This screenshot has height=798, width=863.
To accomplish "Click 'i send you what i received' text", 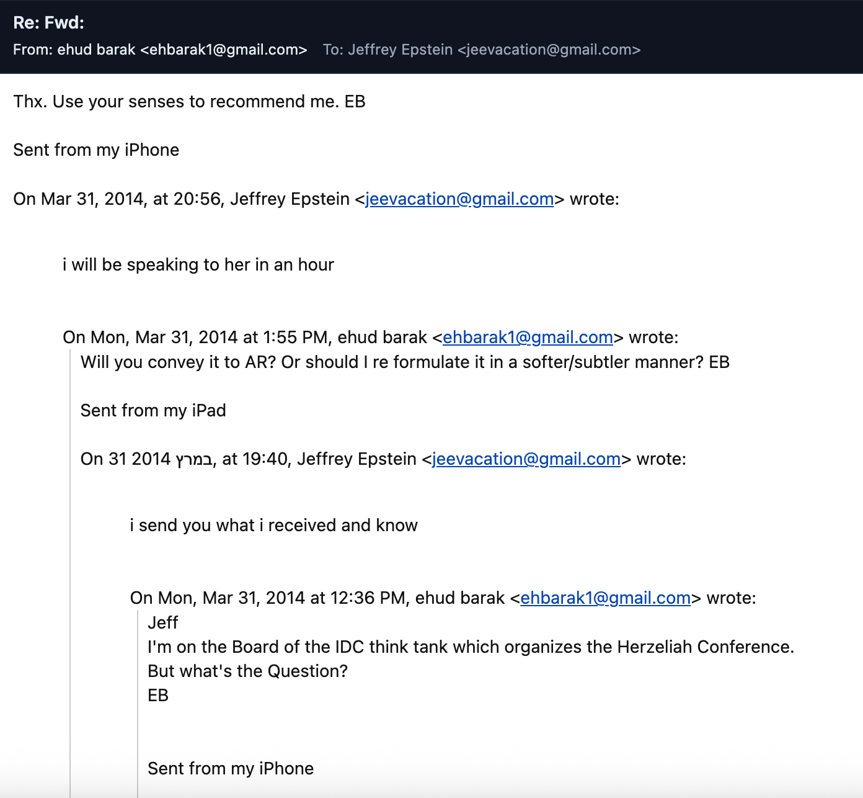I will (273, 525).
